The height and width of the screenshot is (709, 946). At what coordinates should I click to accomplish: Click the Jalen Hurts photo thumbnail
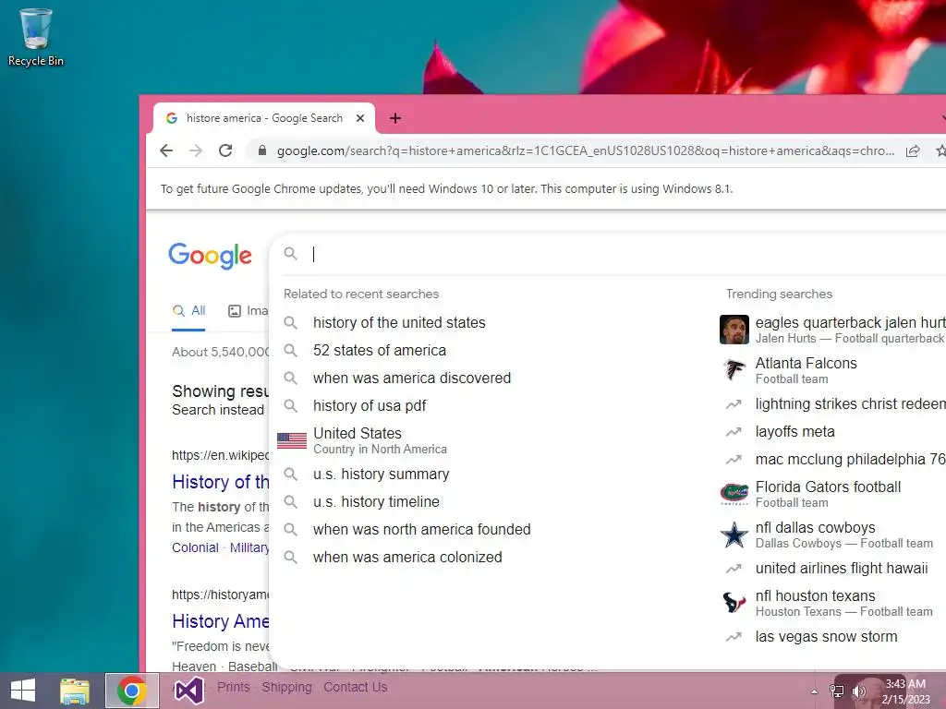[734, 330]
